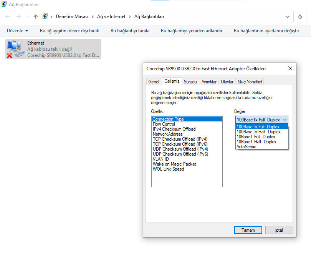Choose 100BaseTx Full_Duplex from list
The image size is (311, 254).
click(x=262, y=127)
